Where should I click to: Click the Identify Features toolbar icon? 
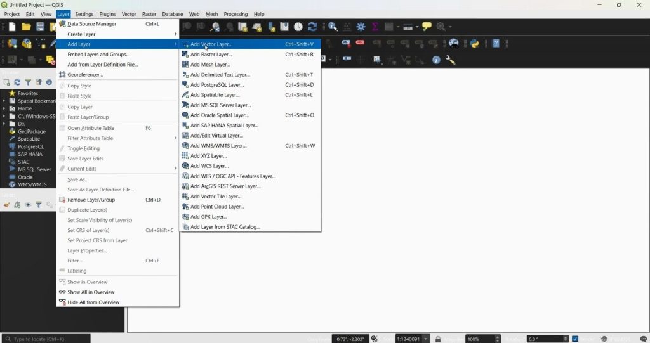coord(333,27)
